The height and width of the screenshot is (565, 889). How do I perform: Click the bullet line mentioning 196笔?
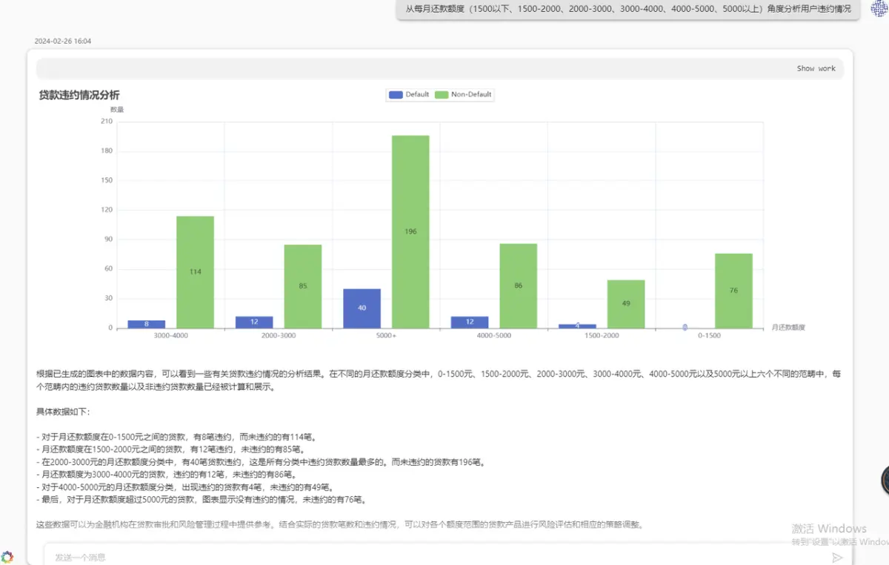click(261, 462)
